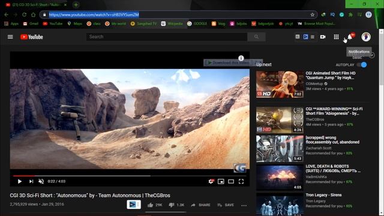Share this video
The width and height of the screenshot is (384, 216).
tap(200, 205)
